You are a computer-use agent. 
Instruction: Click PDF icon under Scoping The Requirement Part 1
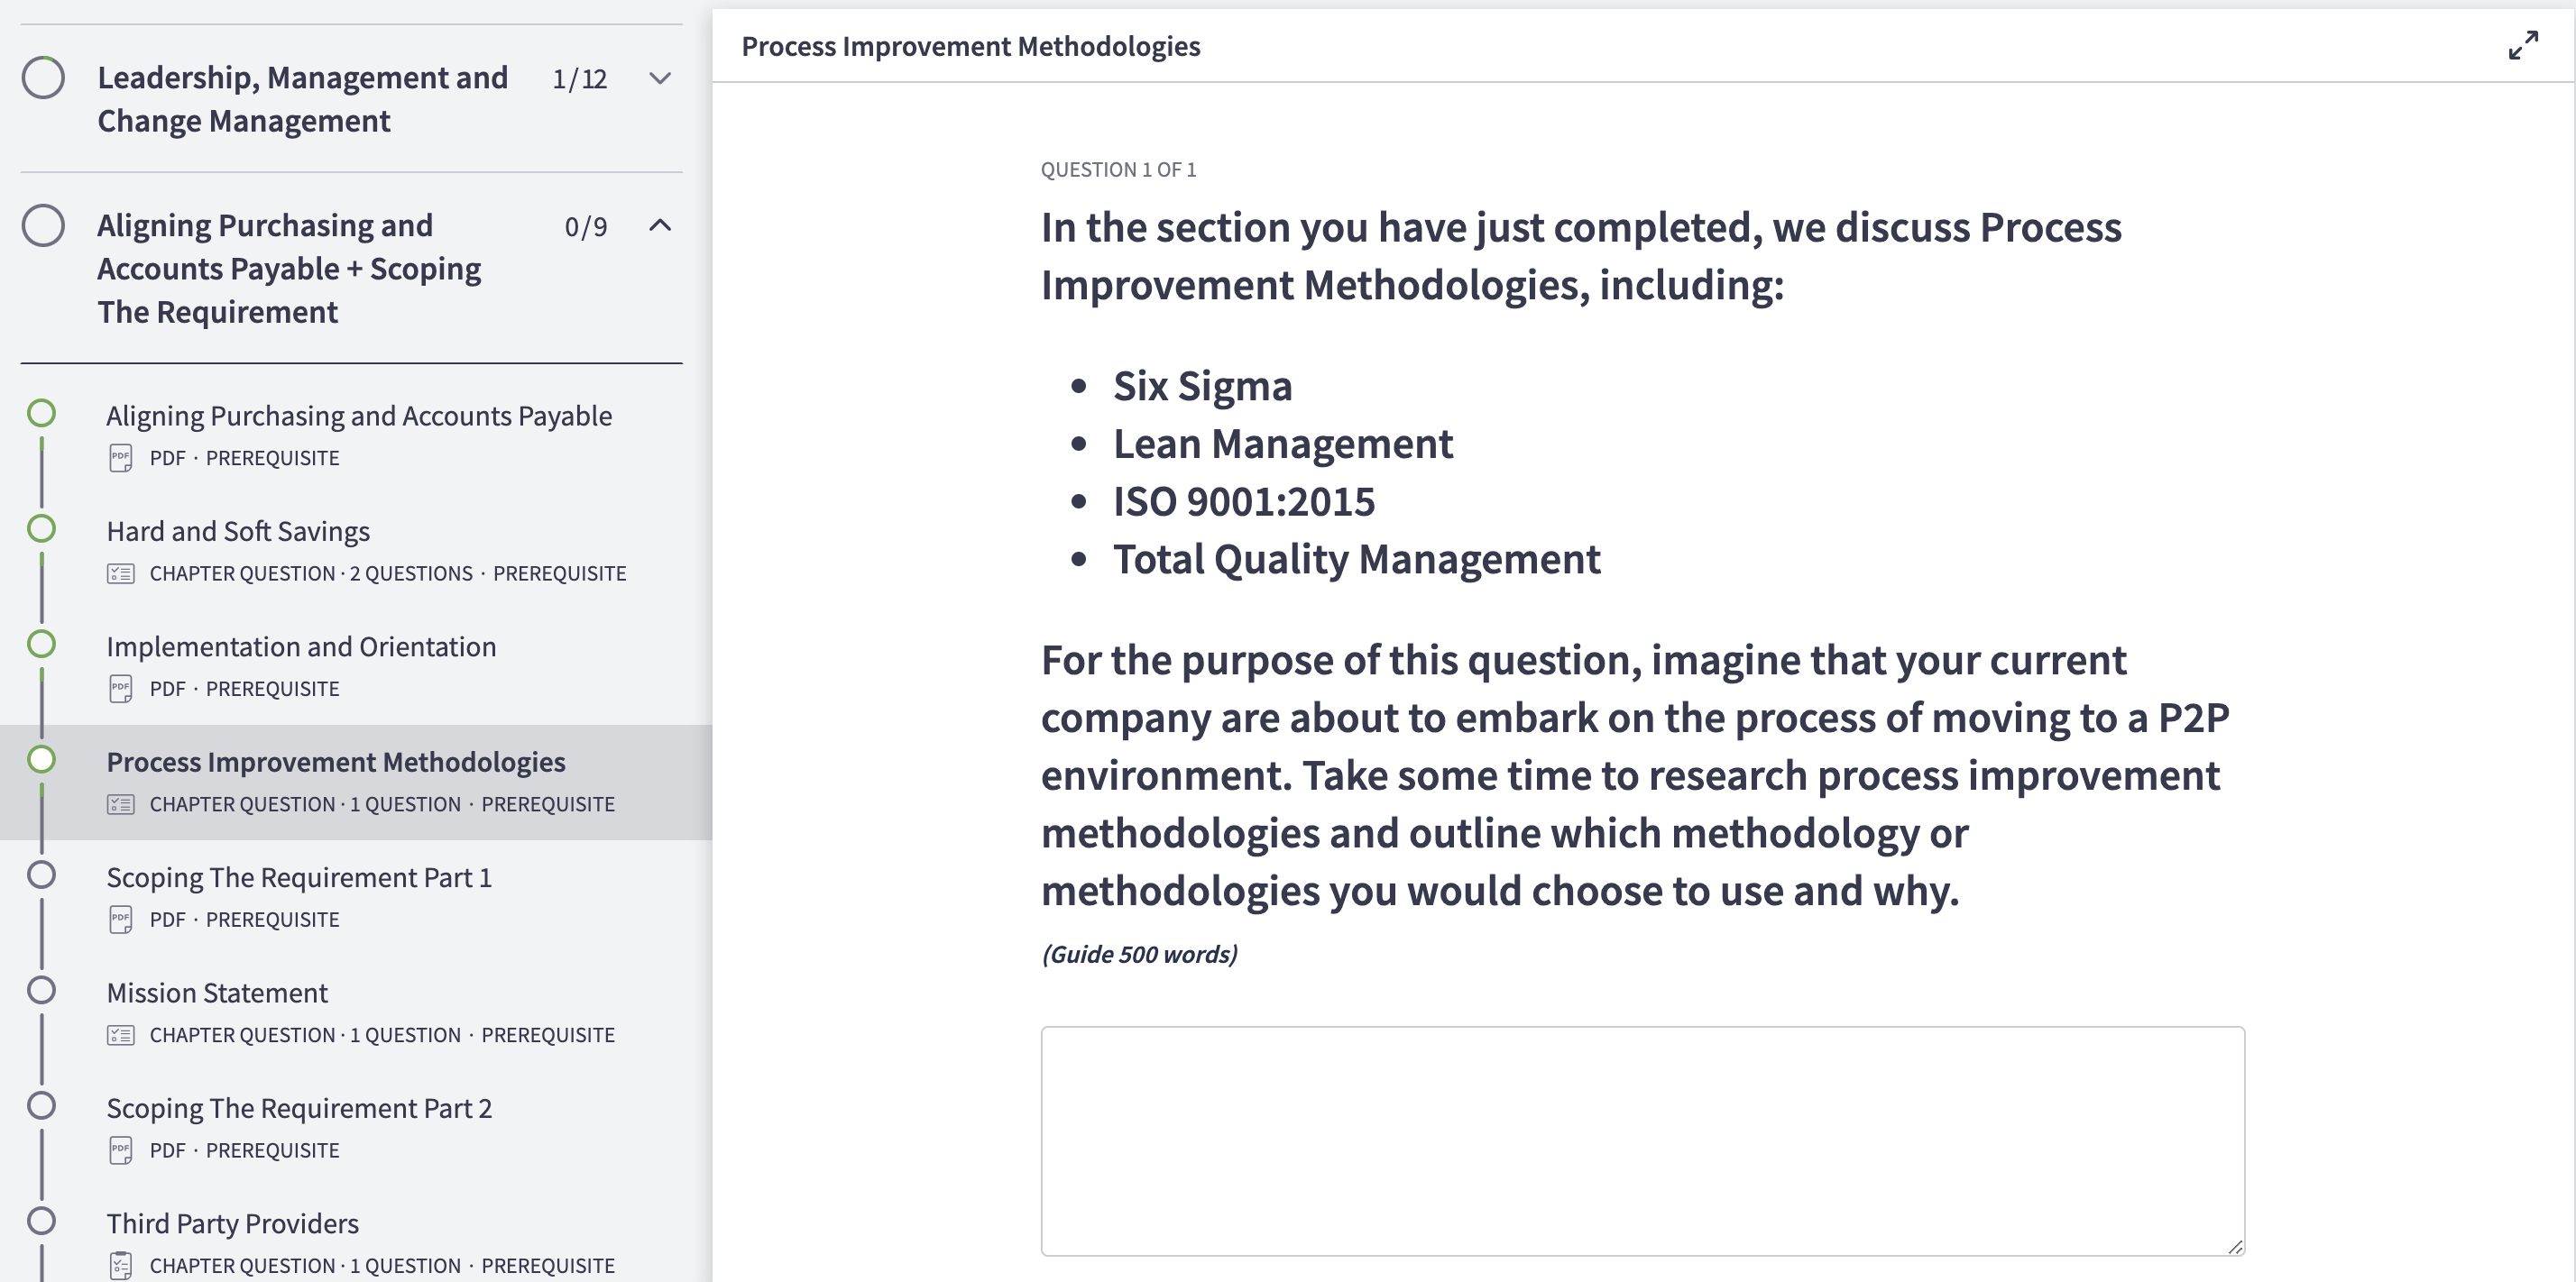120,920
